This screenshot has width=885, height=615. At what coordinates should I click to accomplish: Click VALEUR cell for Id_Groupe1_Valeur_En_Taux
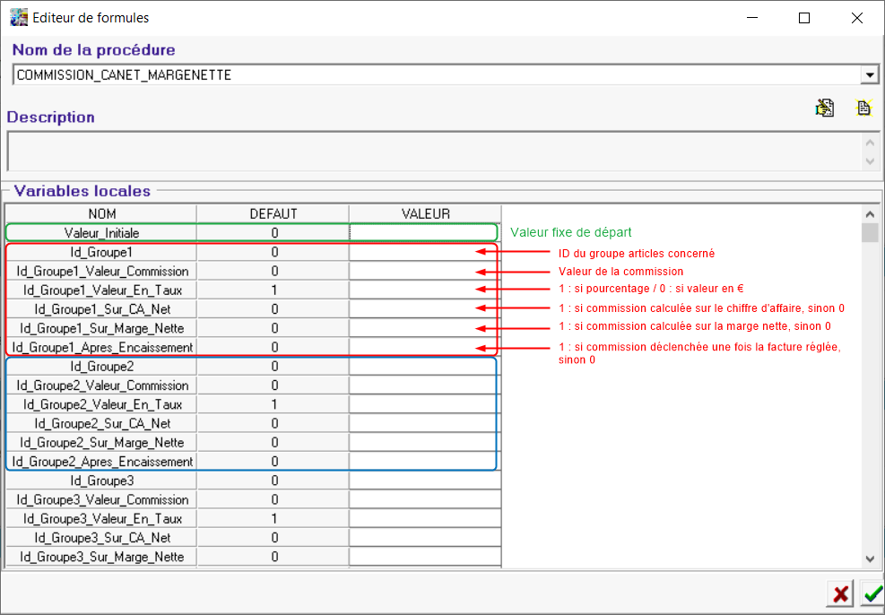(423, 290)
